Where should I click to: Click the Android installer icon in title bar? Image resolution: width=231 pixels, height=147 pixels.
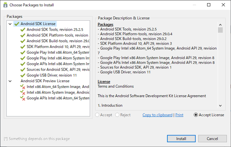tap(5, 5)
